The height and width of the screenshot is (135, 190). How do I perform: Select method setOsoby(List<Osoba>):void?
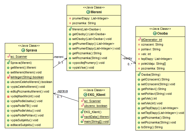(x=92, y=39)
